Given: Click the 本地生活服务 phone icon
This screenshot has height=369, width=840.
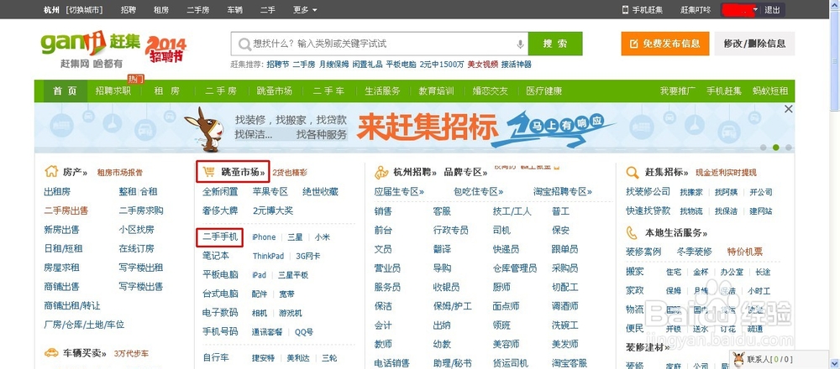Looking at the screenshot, I should [x=633, y=232].
